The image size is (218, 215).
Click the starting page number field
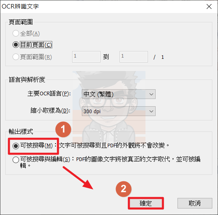[86, 57]
